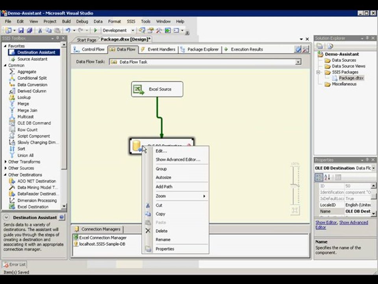Collapse the Favorites toolbox group
Image resolution: width=378 pixels, height=284 pixels.
pos(5,46)
